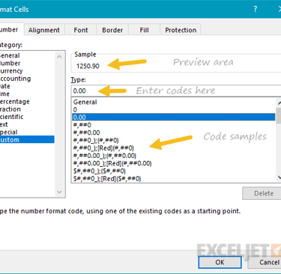The width and height of the screenshot is (281, 274).
Task: Select Number category
Action: pyautogui.click(x=27, y=63)
